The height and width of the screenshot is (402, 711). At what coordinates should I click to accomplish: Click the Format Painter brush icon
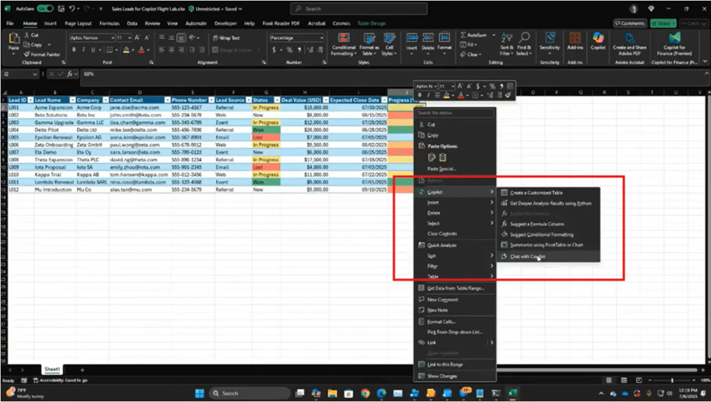tap(26, 54)
